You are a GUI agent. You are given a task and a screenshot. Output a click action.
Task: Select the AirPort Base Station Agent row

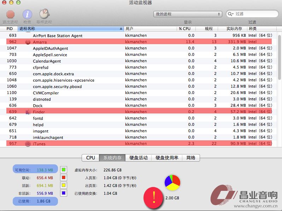(139, 35)
